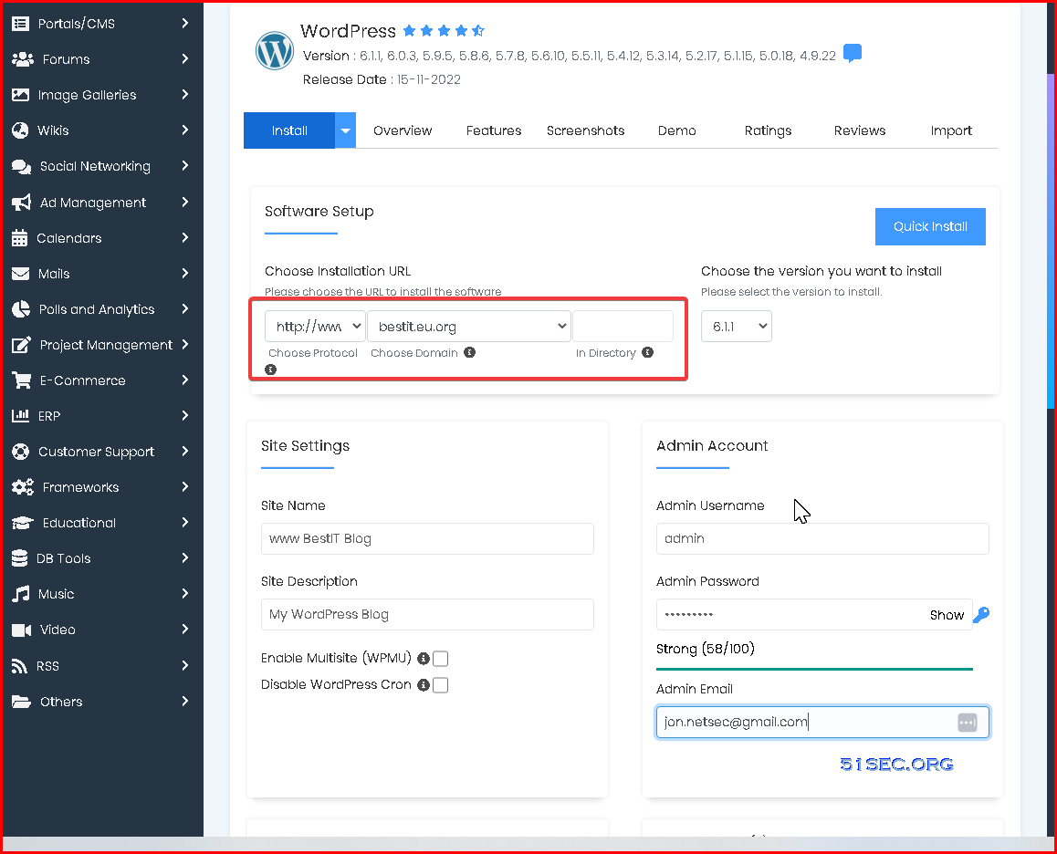Click the Image Galleries picture icon
Image resolution: width=1057 pixels, height=854 pixels.
click(x=21, y=95)
